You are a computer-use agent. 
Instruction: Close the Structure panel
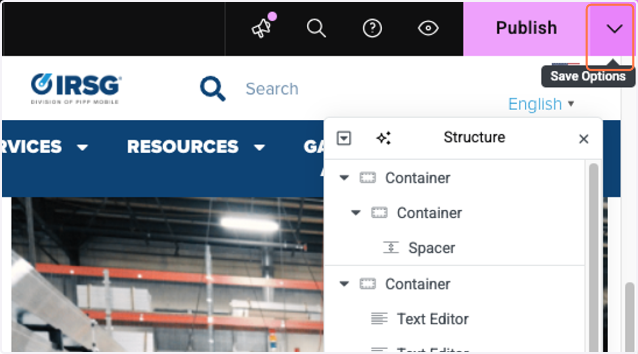(x=583, y=139)
